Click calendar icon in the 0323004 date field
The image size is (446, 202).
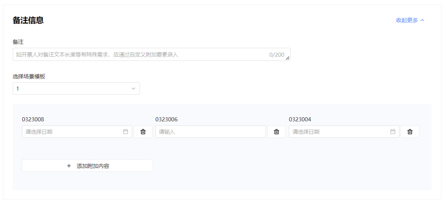pyautogui.click(x=393, y=132)
